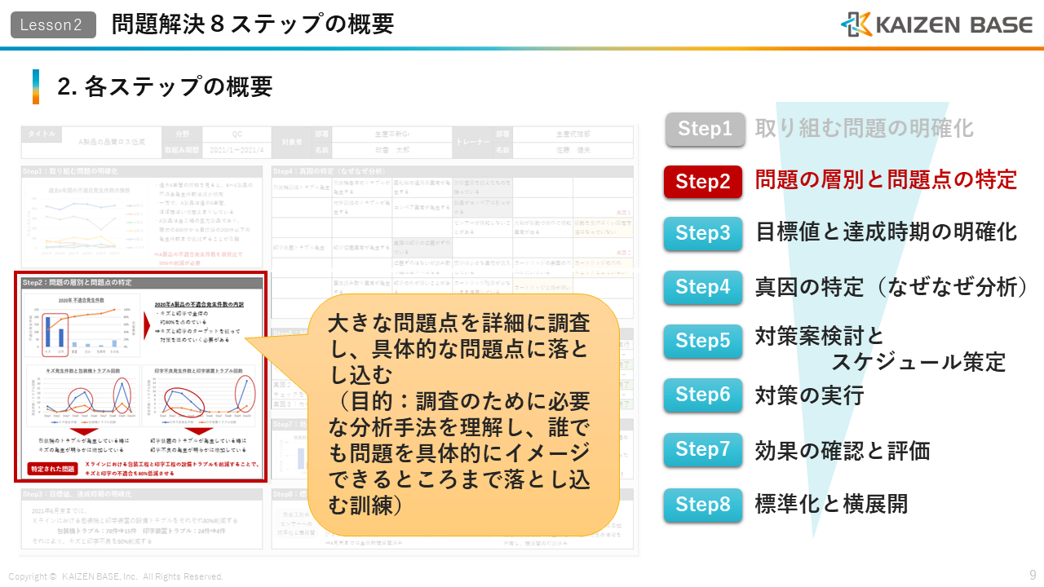1044x587 pixels.
Task: Select the Step5 badge
Action: tap(703, 341)
